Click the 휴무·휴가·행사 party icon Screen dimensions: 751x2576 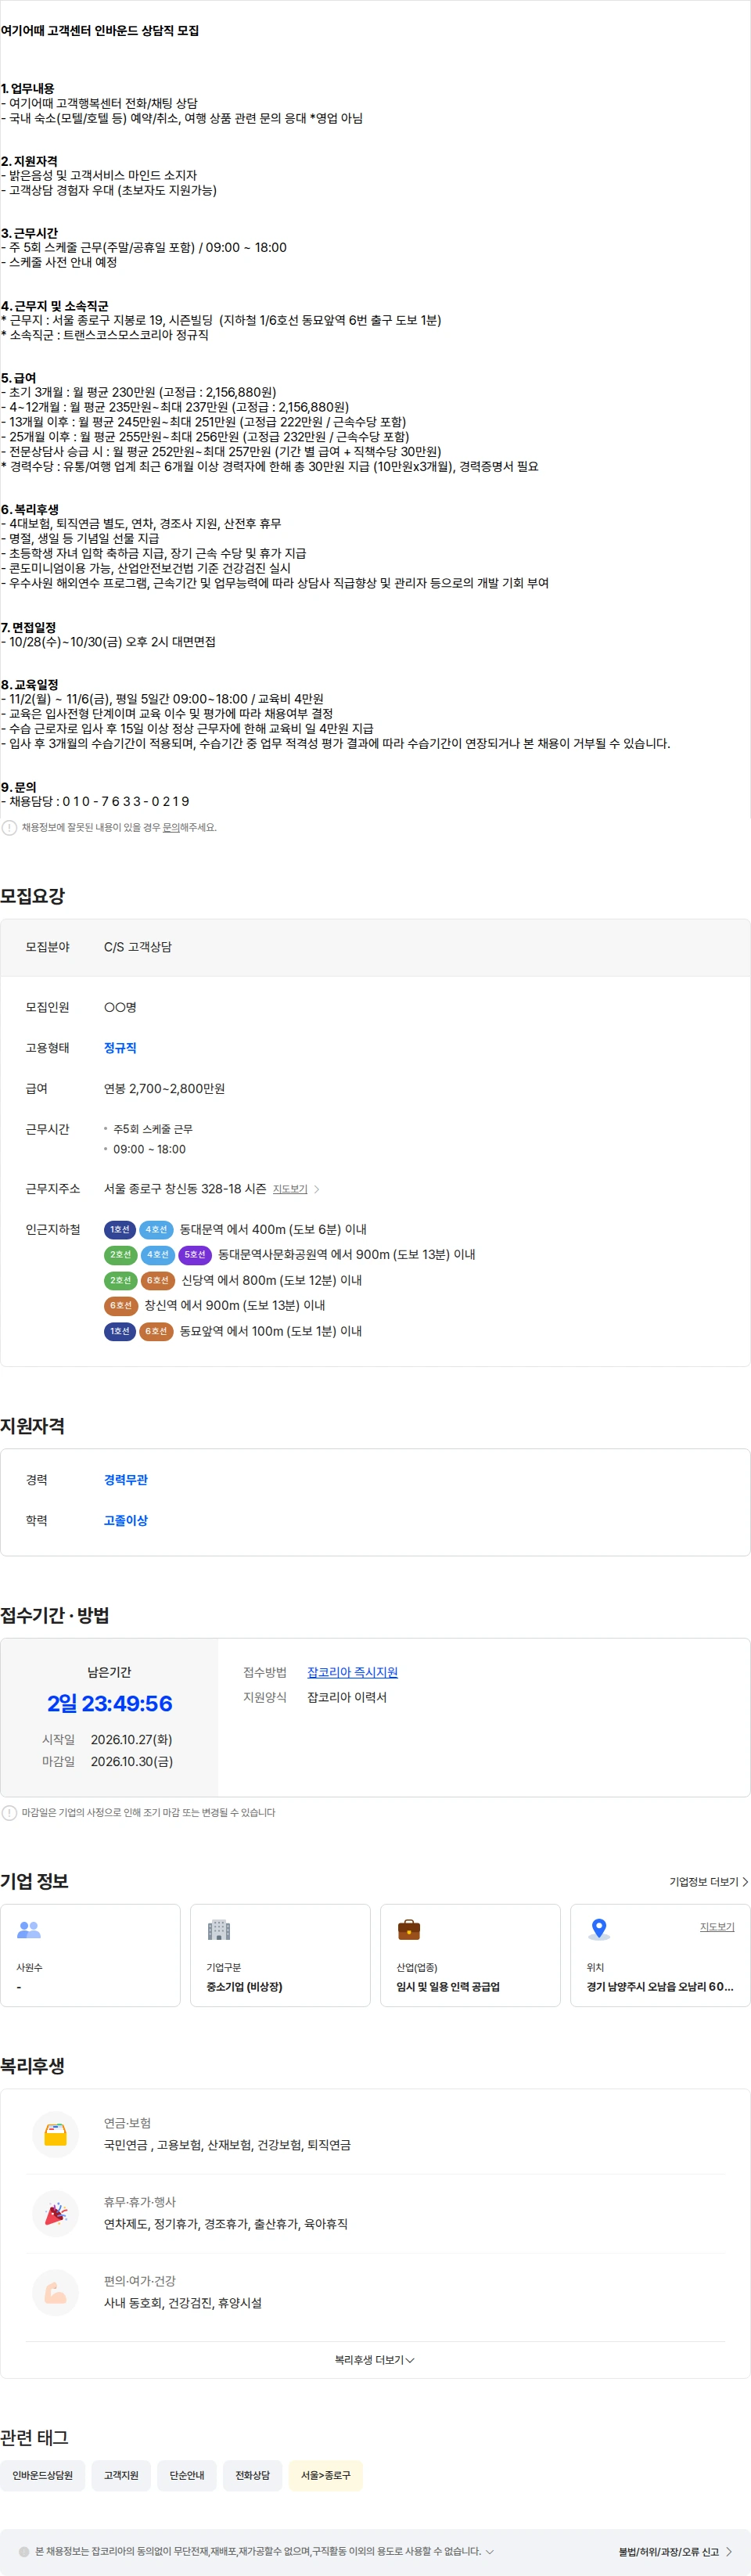(56, 2214)
